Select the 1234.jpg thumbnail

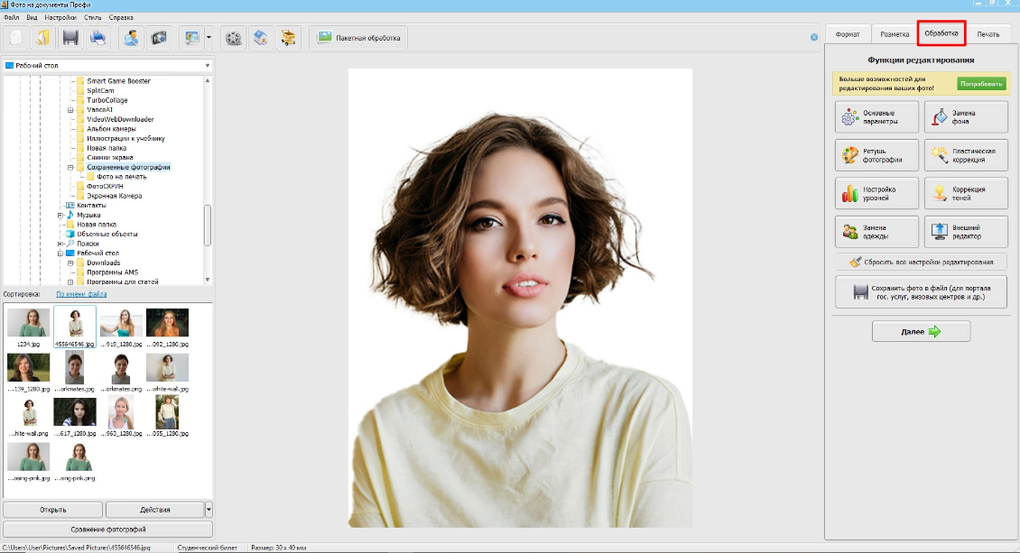[x=29, y=327]
